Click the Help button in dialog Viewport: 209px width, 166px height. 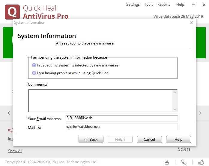(x=178, y=140)
